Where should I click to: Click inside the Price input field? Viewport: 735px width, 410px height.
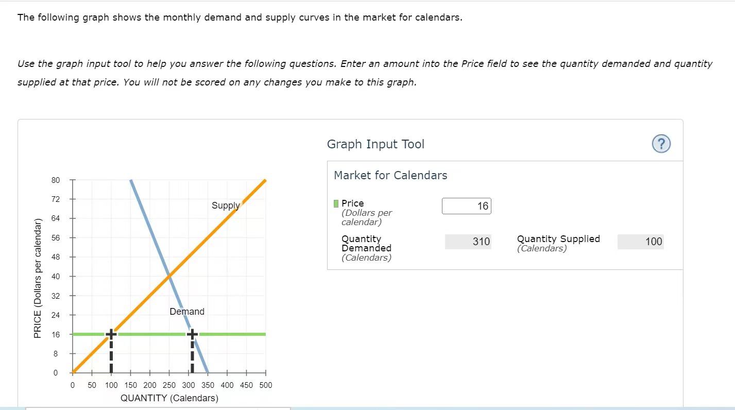point(466,206)
